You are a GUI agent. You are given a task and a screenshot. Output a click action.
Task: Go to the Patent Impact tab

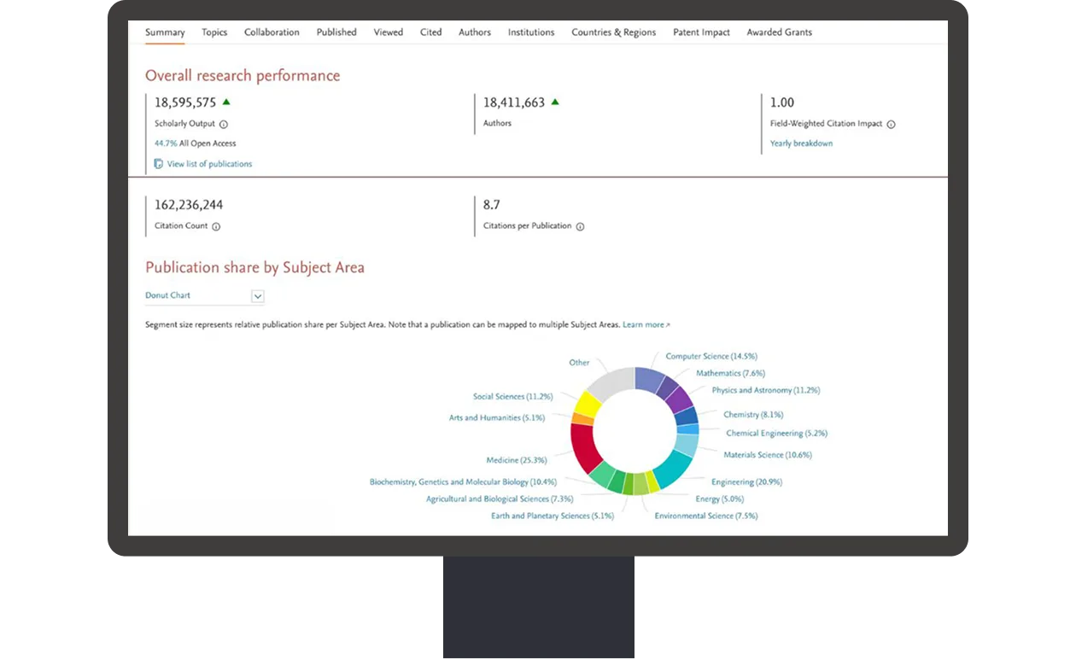coord(701,32)
